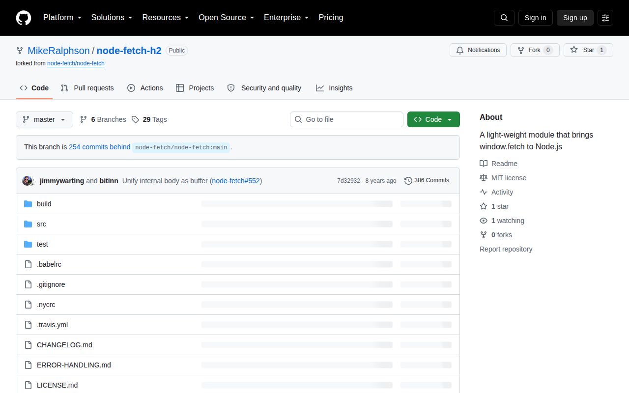The width and height of the screenshot is (629, 393).
Task: Switch to the Projects tab
Action: [195, 88]
